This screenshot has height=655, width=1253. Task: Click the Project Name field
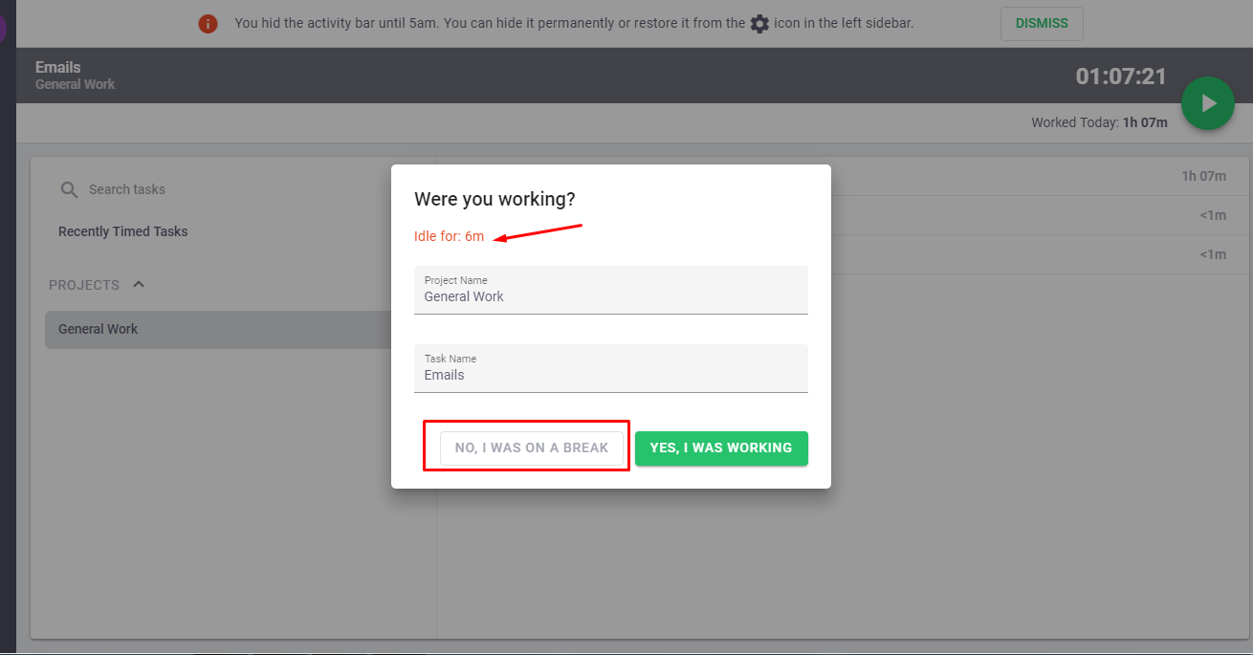point(611,290)
